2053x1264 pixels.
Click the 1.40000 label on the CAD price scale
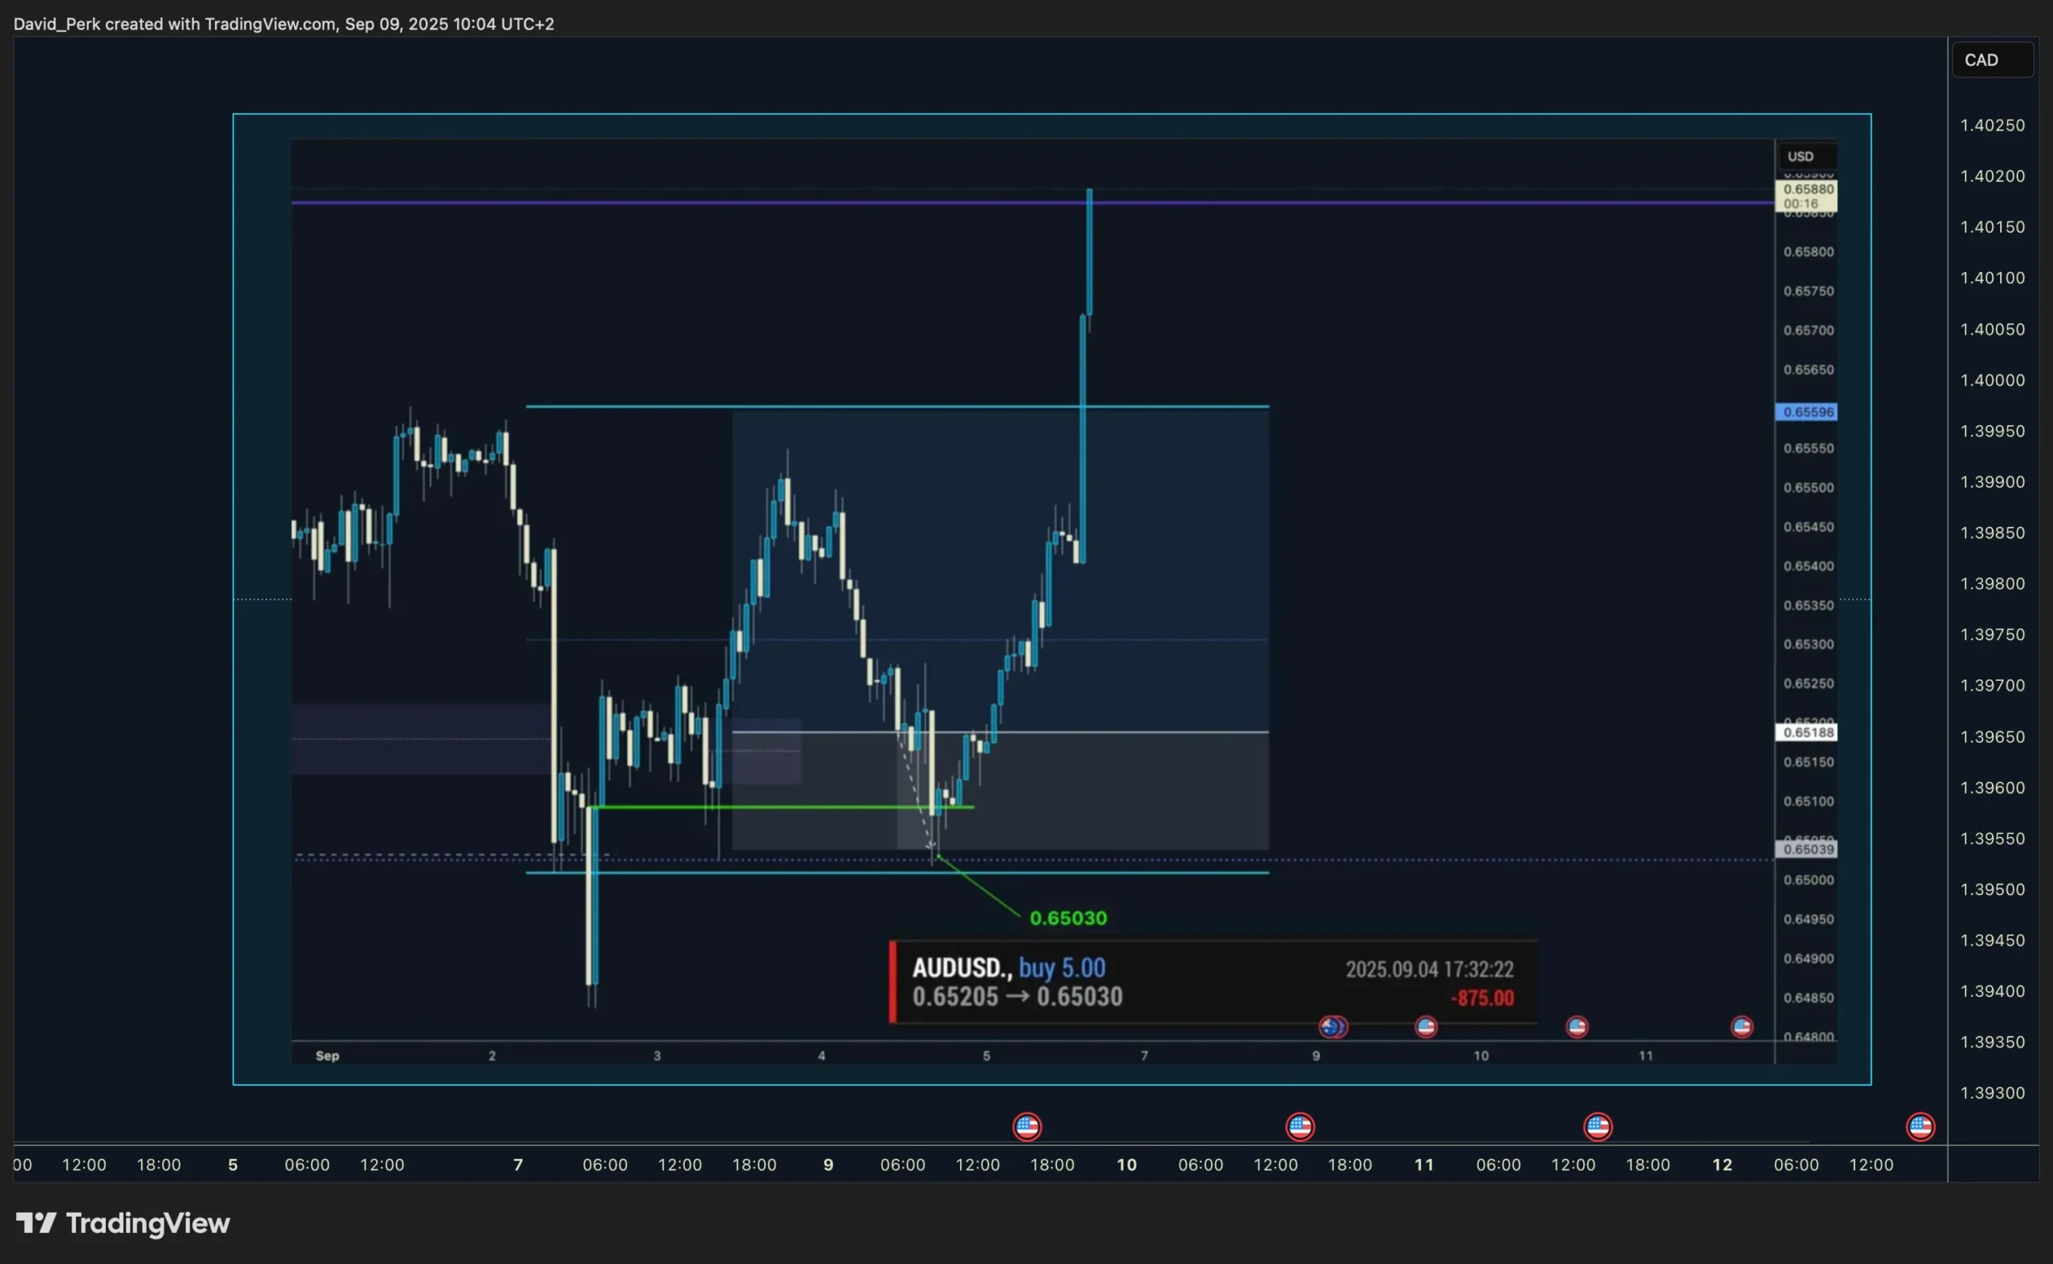1992,380
